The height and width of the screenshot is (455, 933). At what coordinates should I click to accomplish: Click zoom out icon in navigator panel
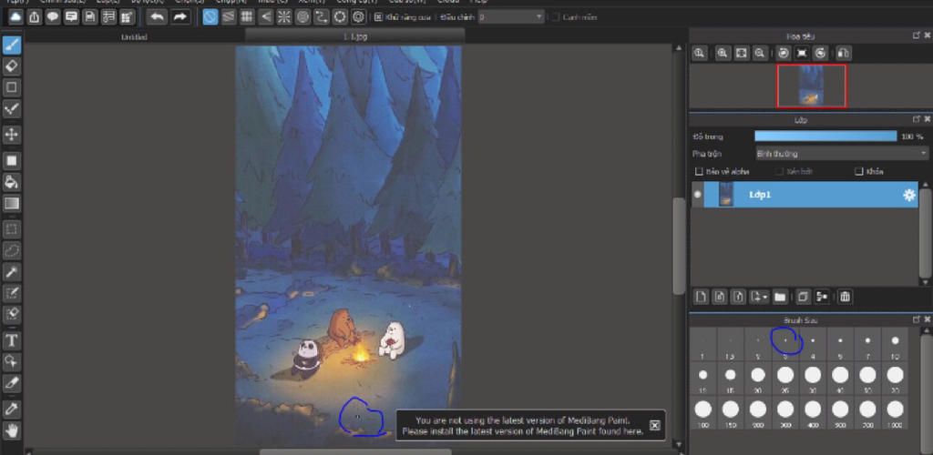pyautogui.click(x=759, y=53)
